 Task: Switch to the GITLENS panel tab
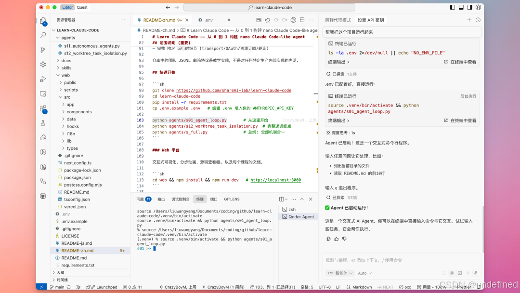click(232, 199)
